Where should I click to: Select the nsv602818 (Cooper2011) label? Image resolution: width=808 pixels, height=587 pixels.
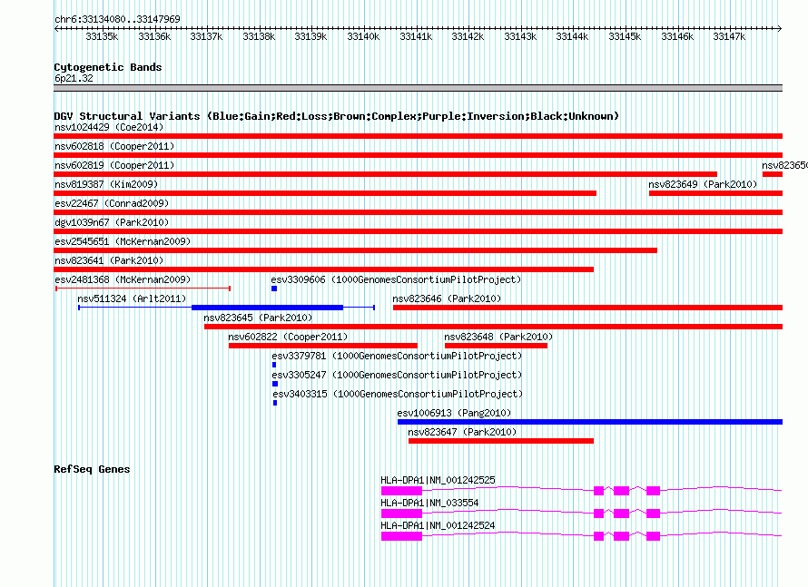tap(114, 146)
